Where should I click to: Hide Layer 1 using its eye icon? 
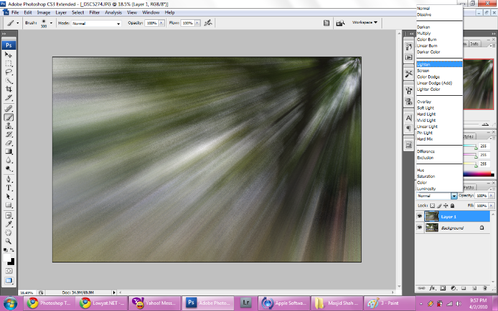coord(420,216)
